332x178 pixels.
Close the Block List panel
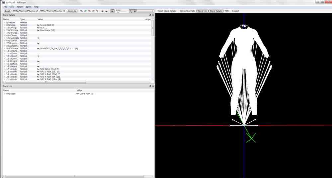point(153,86)
